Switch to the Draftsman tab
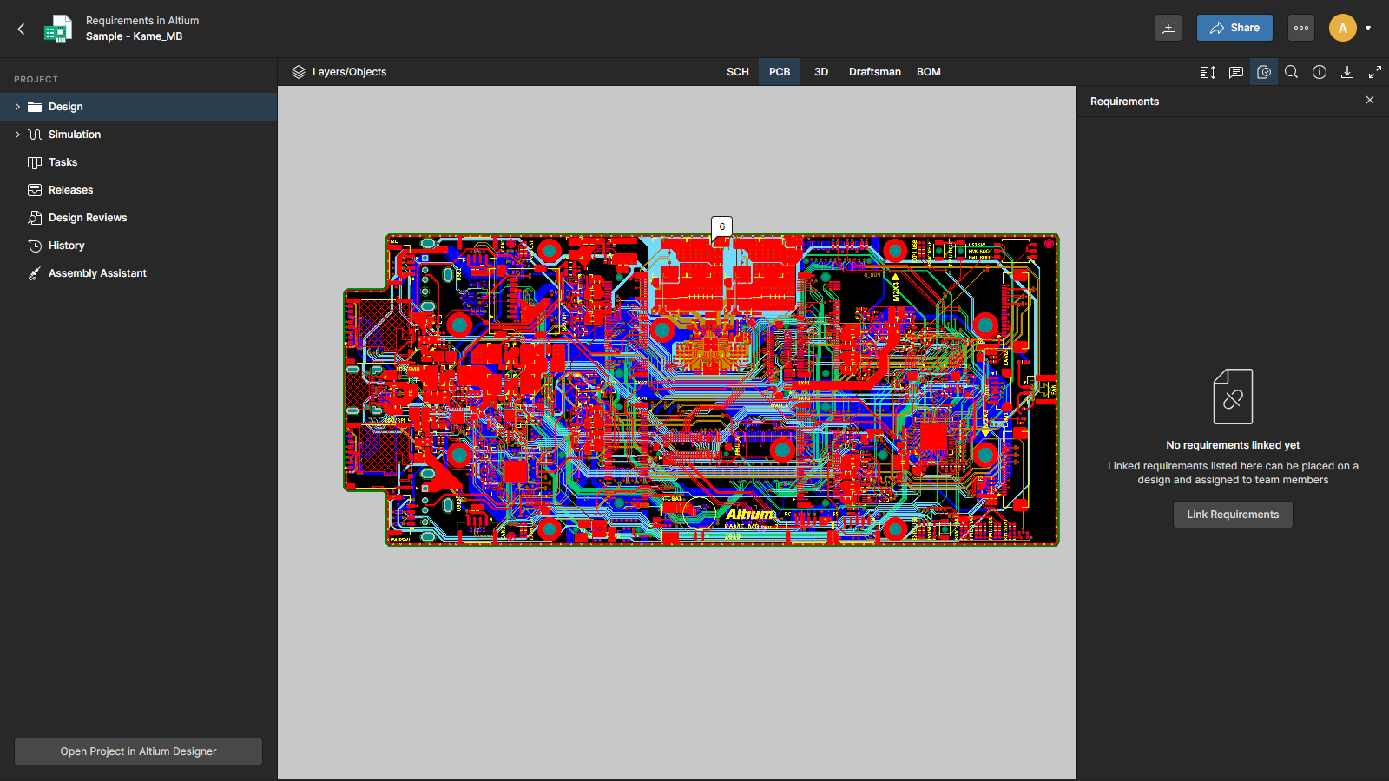Image resolution: width=1389 pixels, height=781 pixels. 874,72
